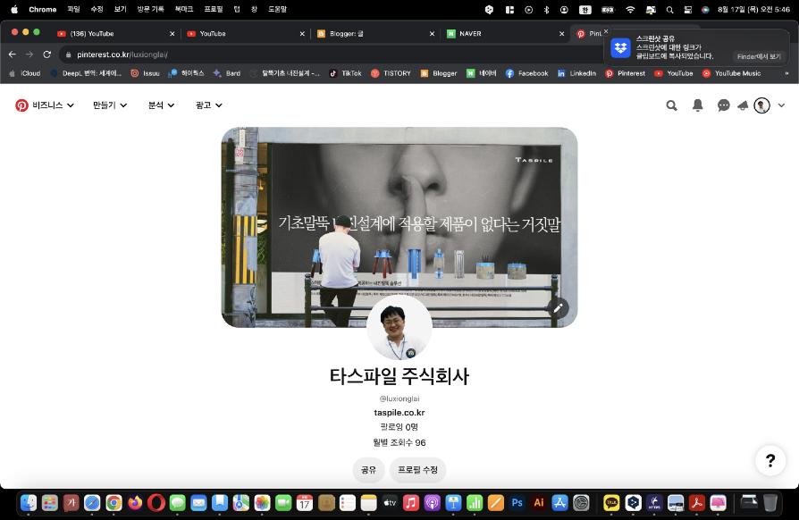Open the iCloud bookmark
799x520 pixels.
24,73
